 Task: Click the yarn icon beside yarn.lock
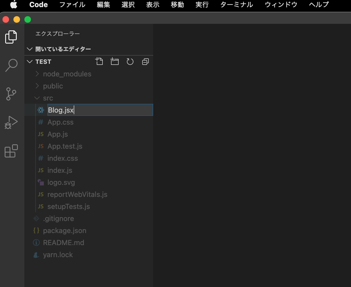36,255
